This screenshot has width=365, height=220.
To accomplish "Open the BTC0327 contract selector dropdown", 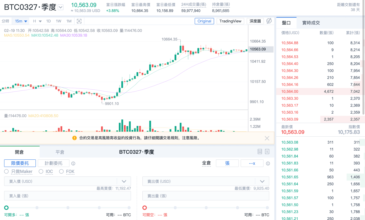I will (61, 7).
